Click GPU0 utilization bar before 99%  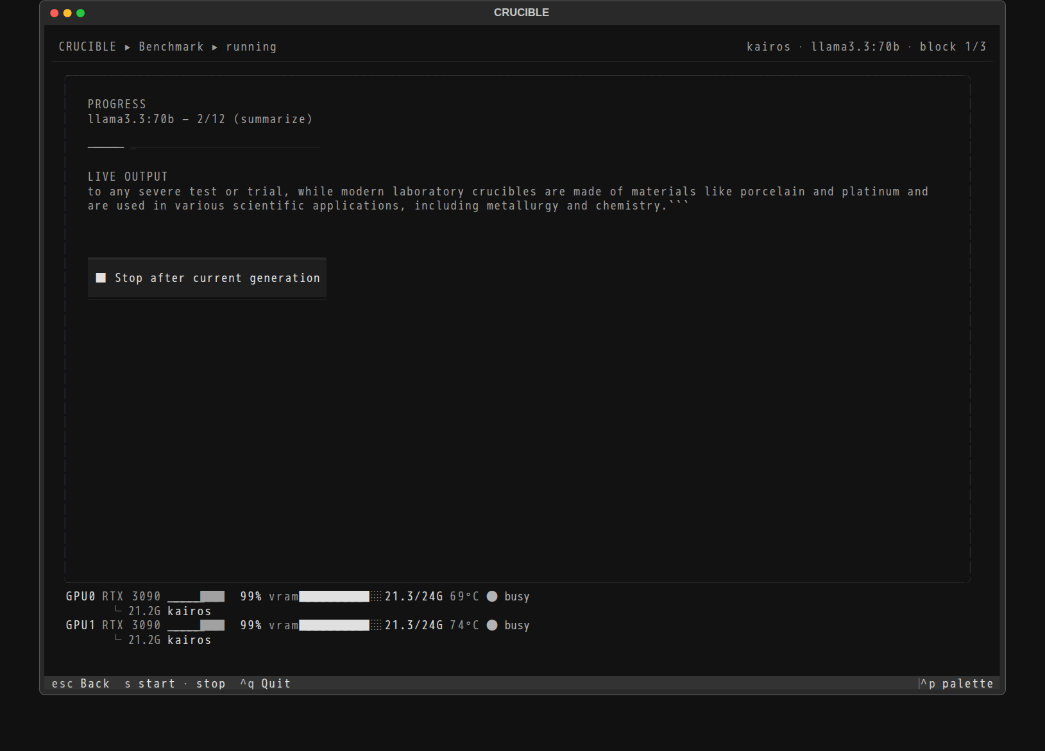pos(196,597)
